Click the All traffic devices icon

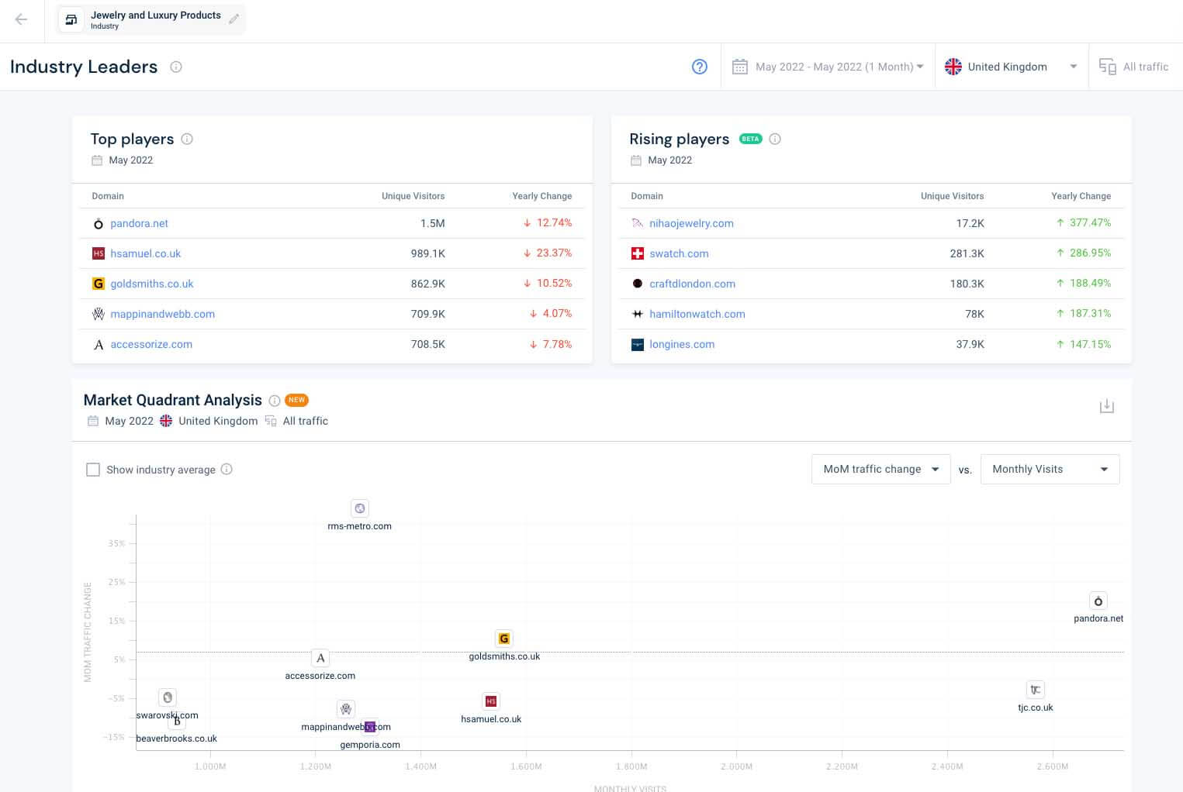tap(1108, 67)
